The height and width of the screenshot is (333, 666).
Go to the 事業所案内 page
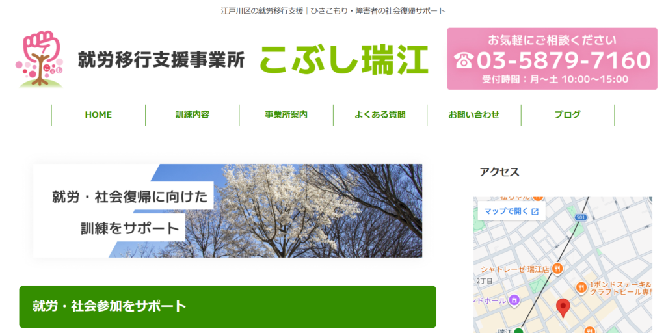[286, 114]
